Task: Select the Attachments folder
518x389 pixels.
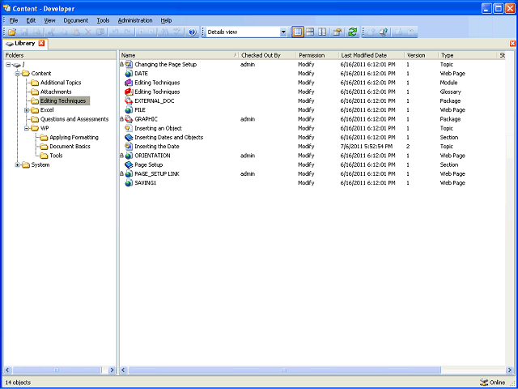Action: [x=56, y=92]
